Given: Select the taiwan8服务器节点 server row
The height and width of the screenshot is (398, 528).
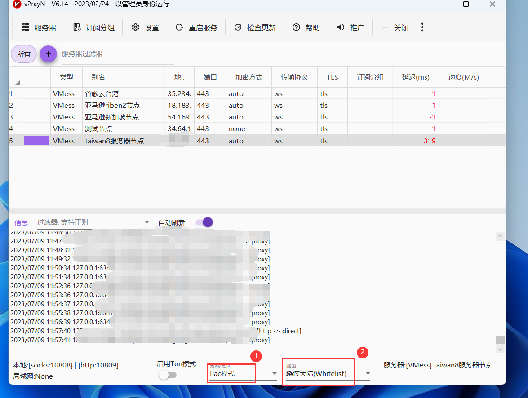Looking at the screenshot, I should [x=257, y=141].
